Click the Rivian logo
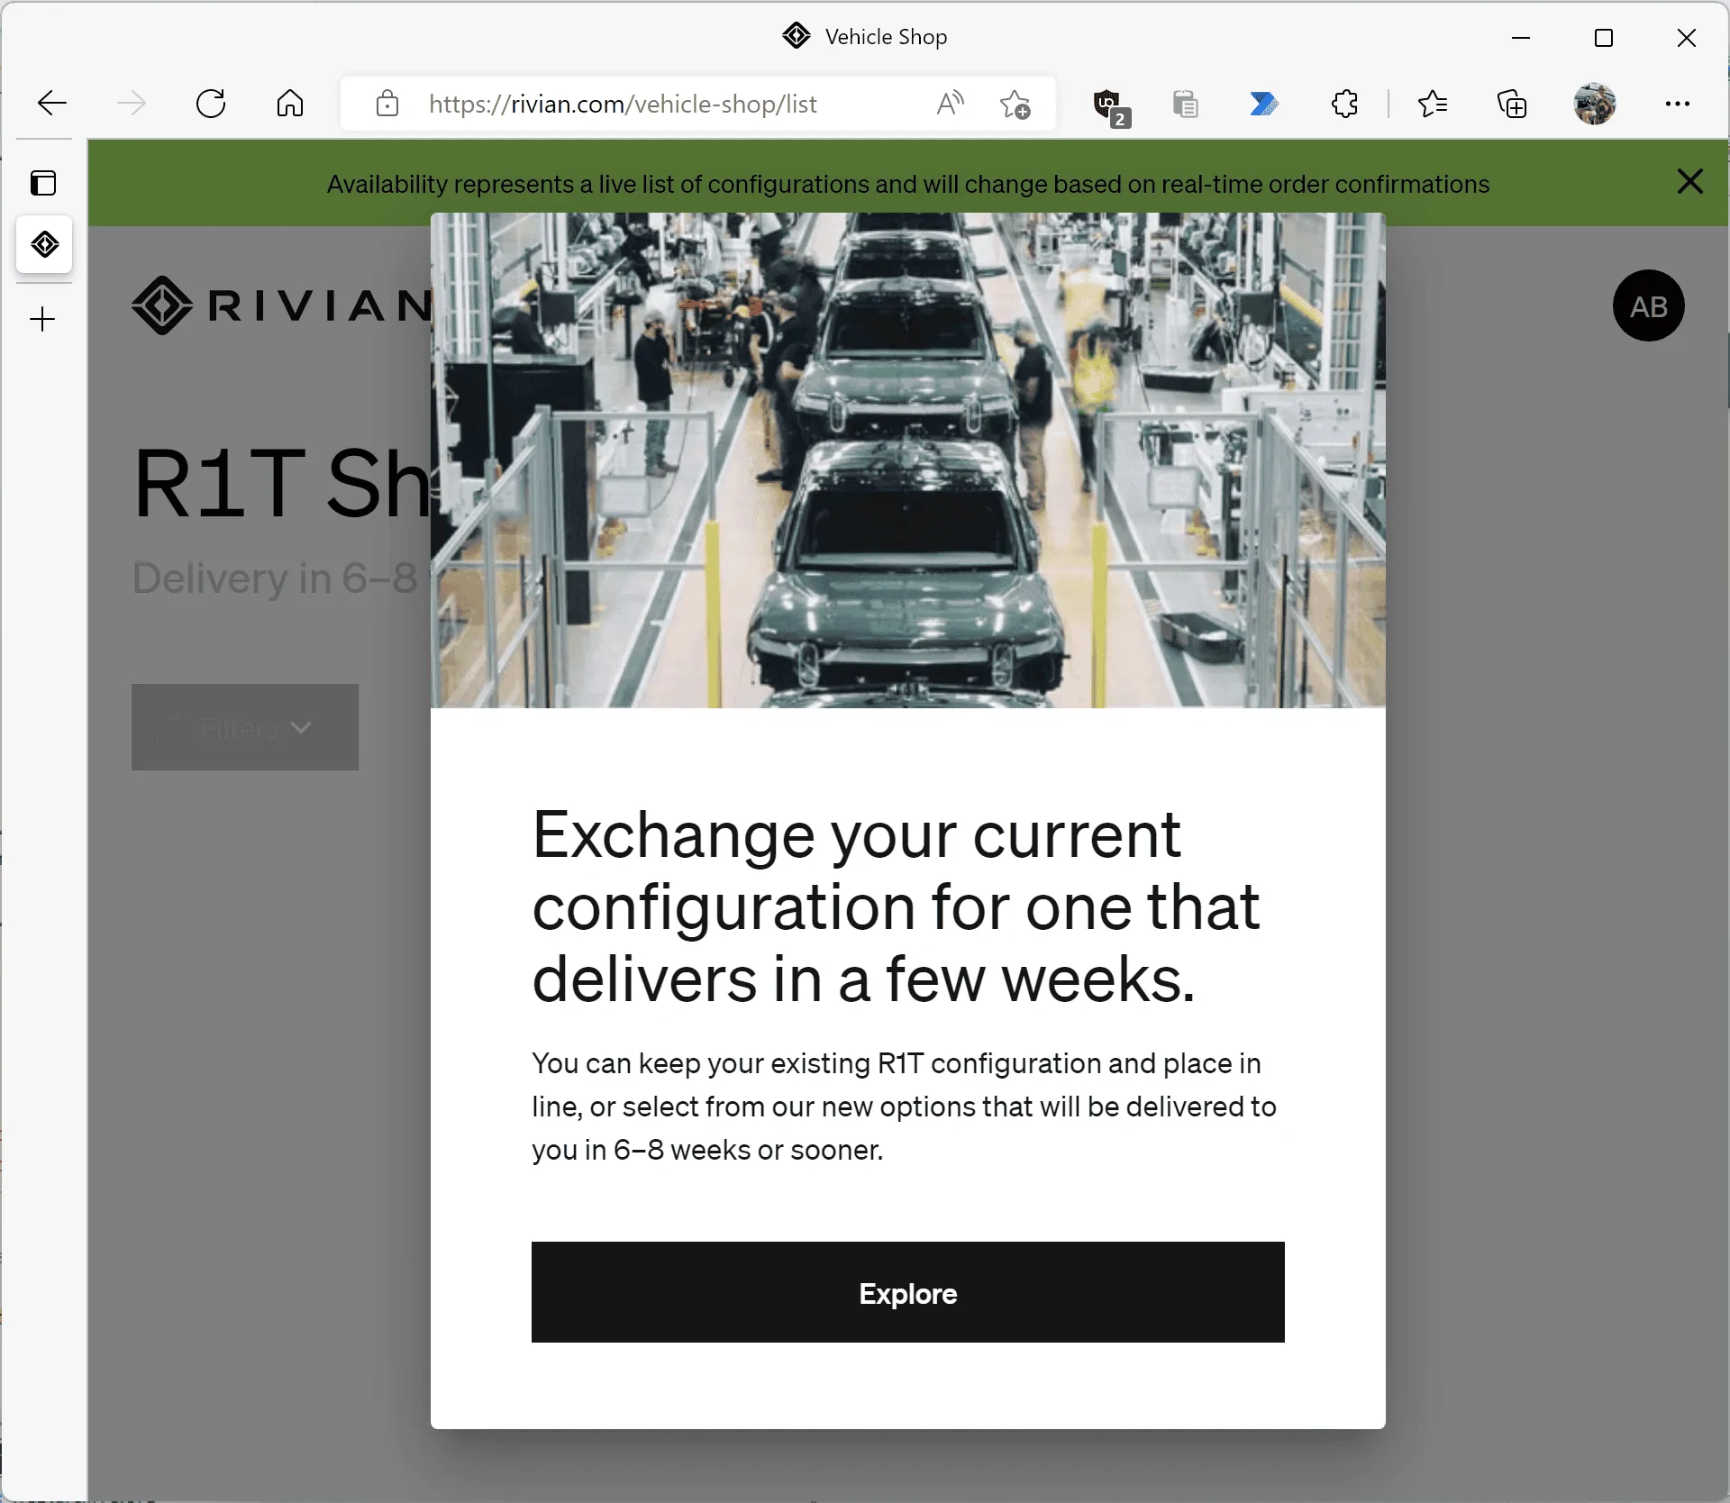This screenshot has width=1730, height=1503. tap(282, 305)
